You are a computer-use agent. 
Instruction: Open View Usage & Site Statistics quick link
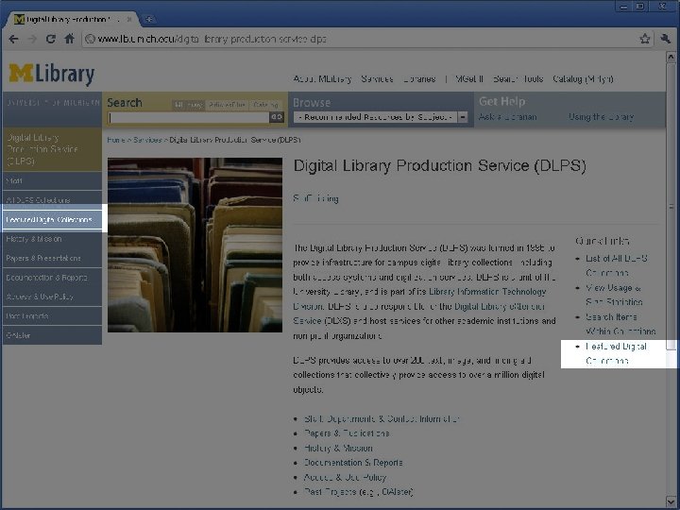tap(614, 295)
